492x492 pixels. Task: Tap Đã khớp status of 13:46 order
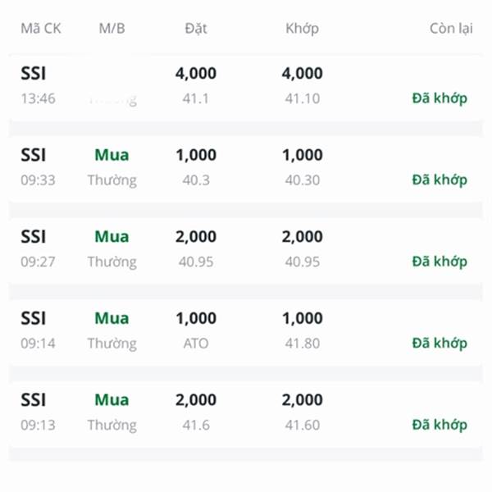pos(440,98)
